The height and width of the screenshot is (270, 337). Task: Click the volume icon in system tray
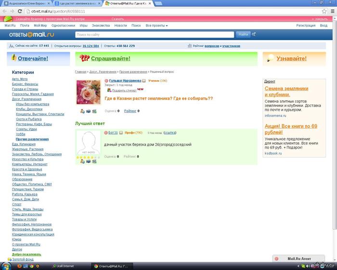coord(308,266)
